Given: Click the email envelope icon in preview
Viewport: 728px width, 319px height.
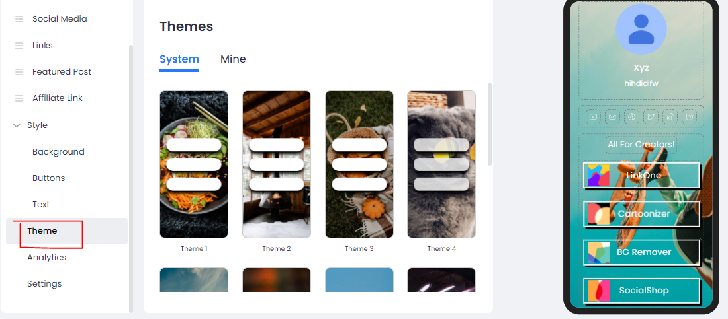Looking at the screenshot, I should click(612, 117).
